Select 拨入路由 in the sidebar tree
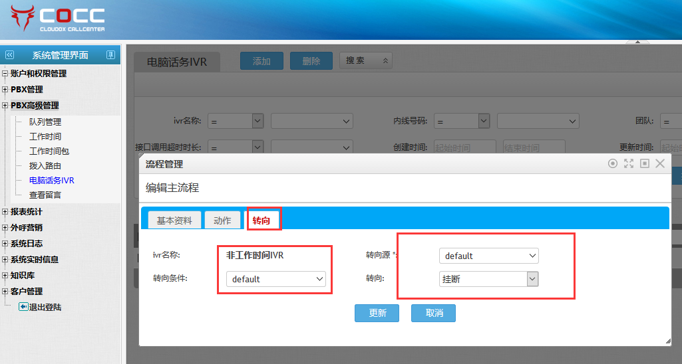The image size is (682, 364). point(45,166)
